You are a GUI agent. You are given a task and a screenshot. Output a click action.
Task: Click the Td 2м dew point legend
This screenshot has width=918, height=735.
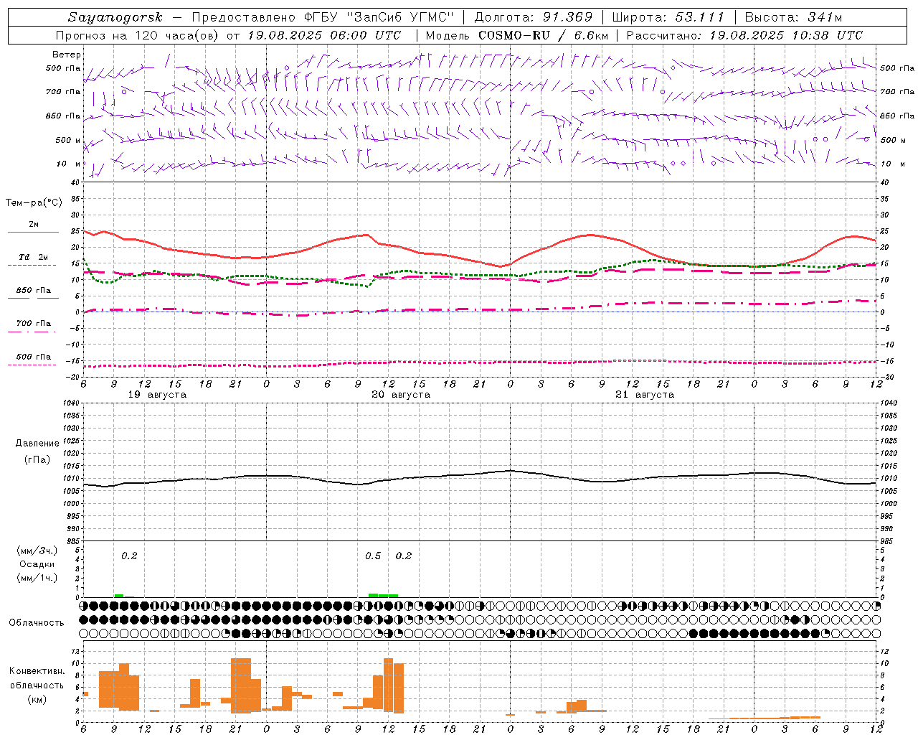33,257
